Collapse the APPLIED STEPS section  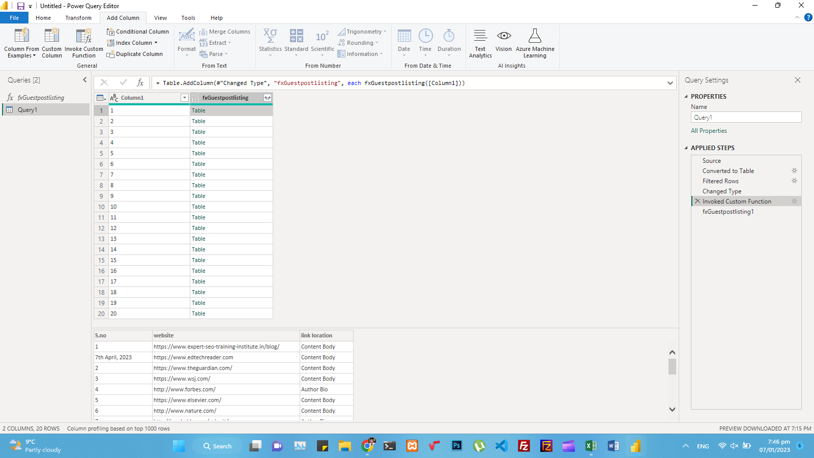tap(686, 148)
